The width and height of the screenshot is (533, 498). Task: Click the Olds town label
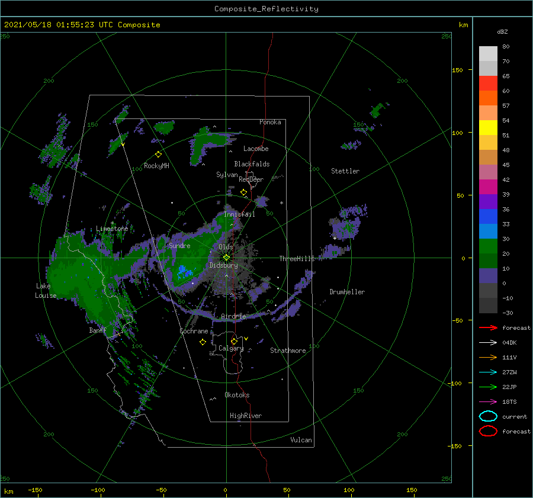(226, 247)
